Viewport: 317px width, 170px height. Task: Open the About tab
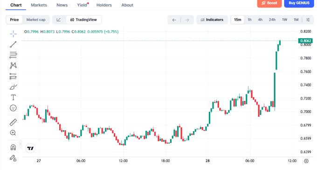pyautogui.click(x=127, y=5)
